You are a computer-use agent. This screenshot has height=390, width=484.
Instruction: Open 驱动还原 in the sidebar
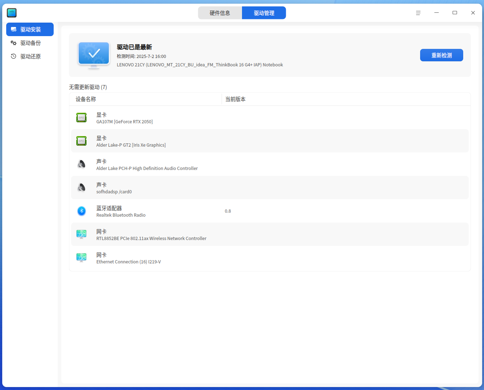pyautogui.click(x=30, y=56)
